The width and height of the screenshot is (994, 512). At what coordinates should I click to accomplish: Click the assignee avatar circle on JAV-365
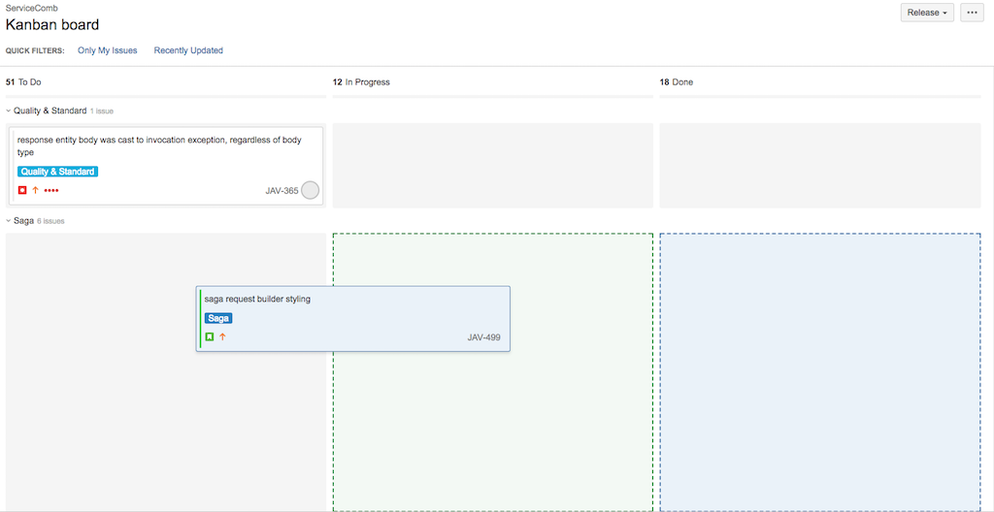(x=310, y=190)
